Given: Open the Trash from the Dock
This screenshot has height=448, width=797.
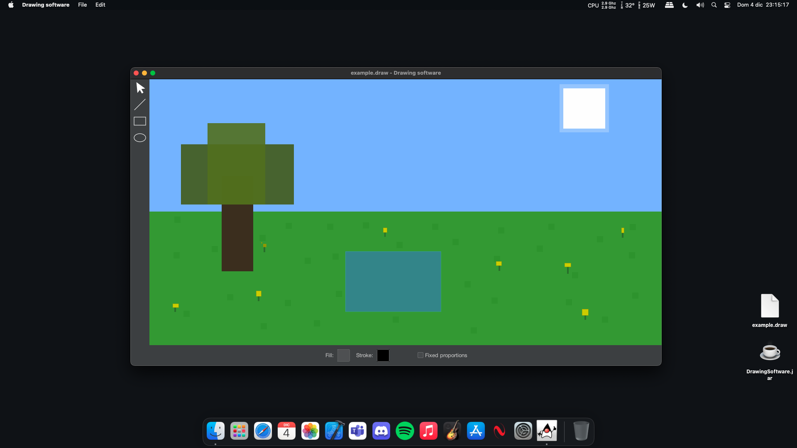Looking at the screenshot, I should coord(581,431).
